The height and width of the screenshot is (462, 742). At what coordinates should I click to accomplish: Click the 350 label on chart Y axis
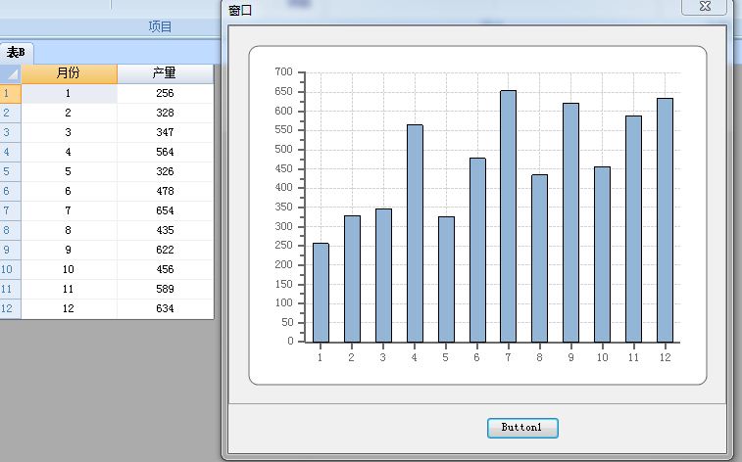(283, 207)
